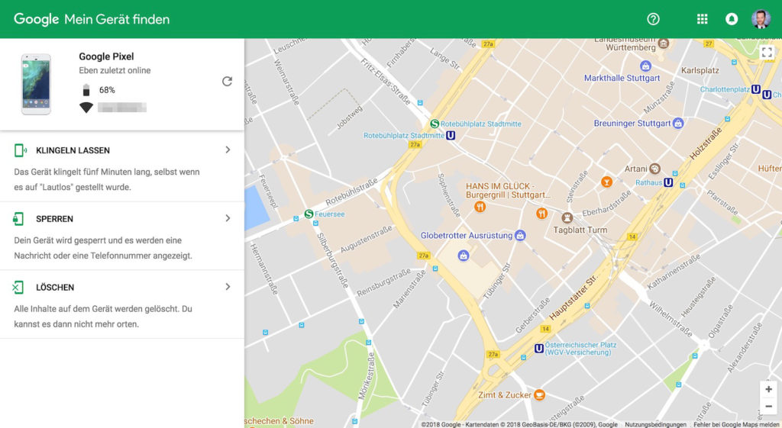Screen dimensions: 782x428
Task: Click the Artani map pin
Action: click(x=654, y=169)
